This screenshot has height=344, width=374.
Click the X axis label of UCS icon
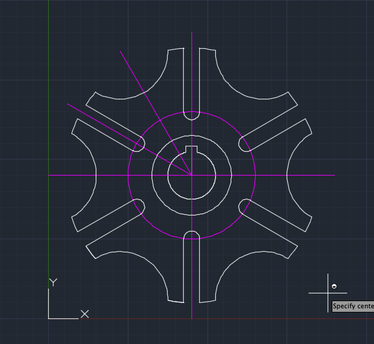pyautogui.click(x=84, y=314)
